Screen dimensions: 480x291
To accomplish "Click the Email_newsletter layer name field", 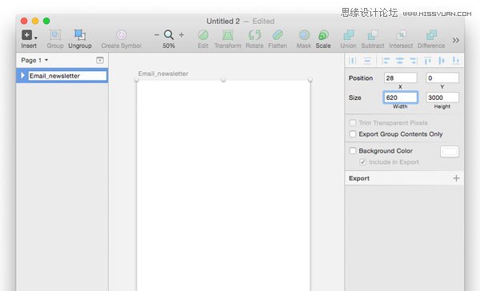I will click(68, 76).
